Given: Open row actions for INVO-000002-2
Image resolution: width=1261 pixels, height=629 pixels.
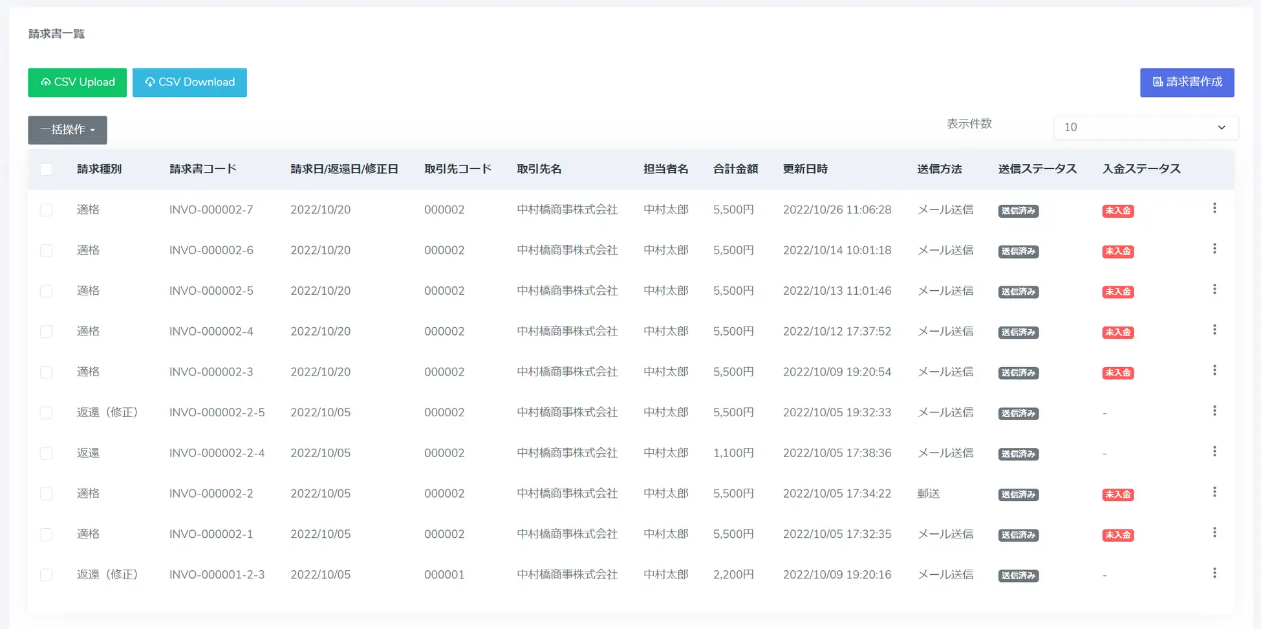Looking at the screenshot, I should click(1215, 491).
